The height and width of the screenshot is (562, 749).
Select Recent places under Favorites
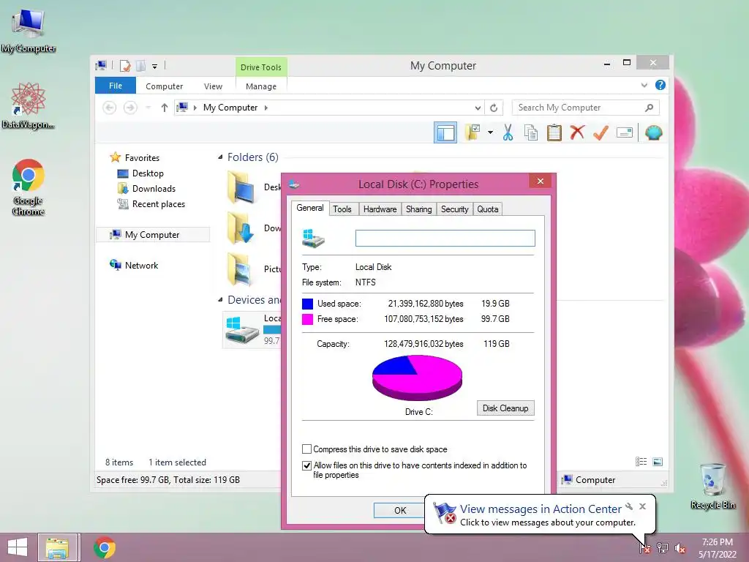[x=158, y=204]
